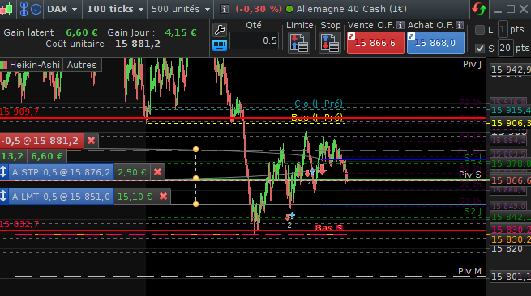Select the Autres tab
This screenshot has width=531, height=296.
coord(82,65)
